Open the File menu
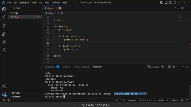 click(x=9, y=3)
